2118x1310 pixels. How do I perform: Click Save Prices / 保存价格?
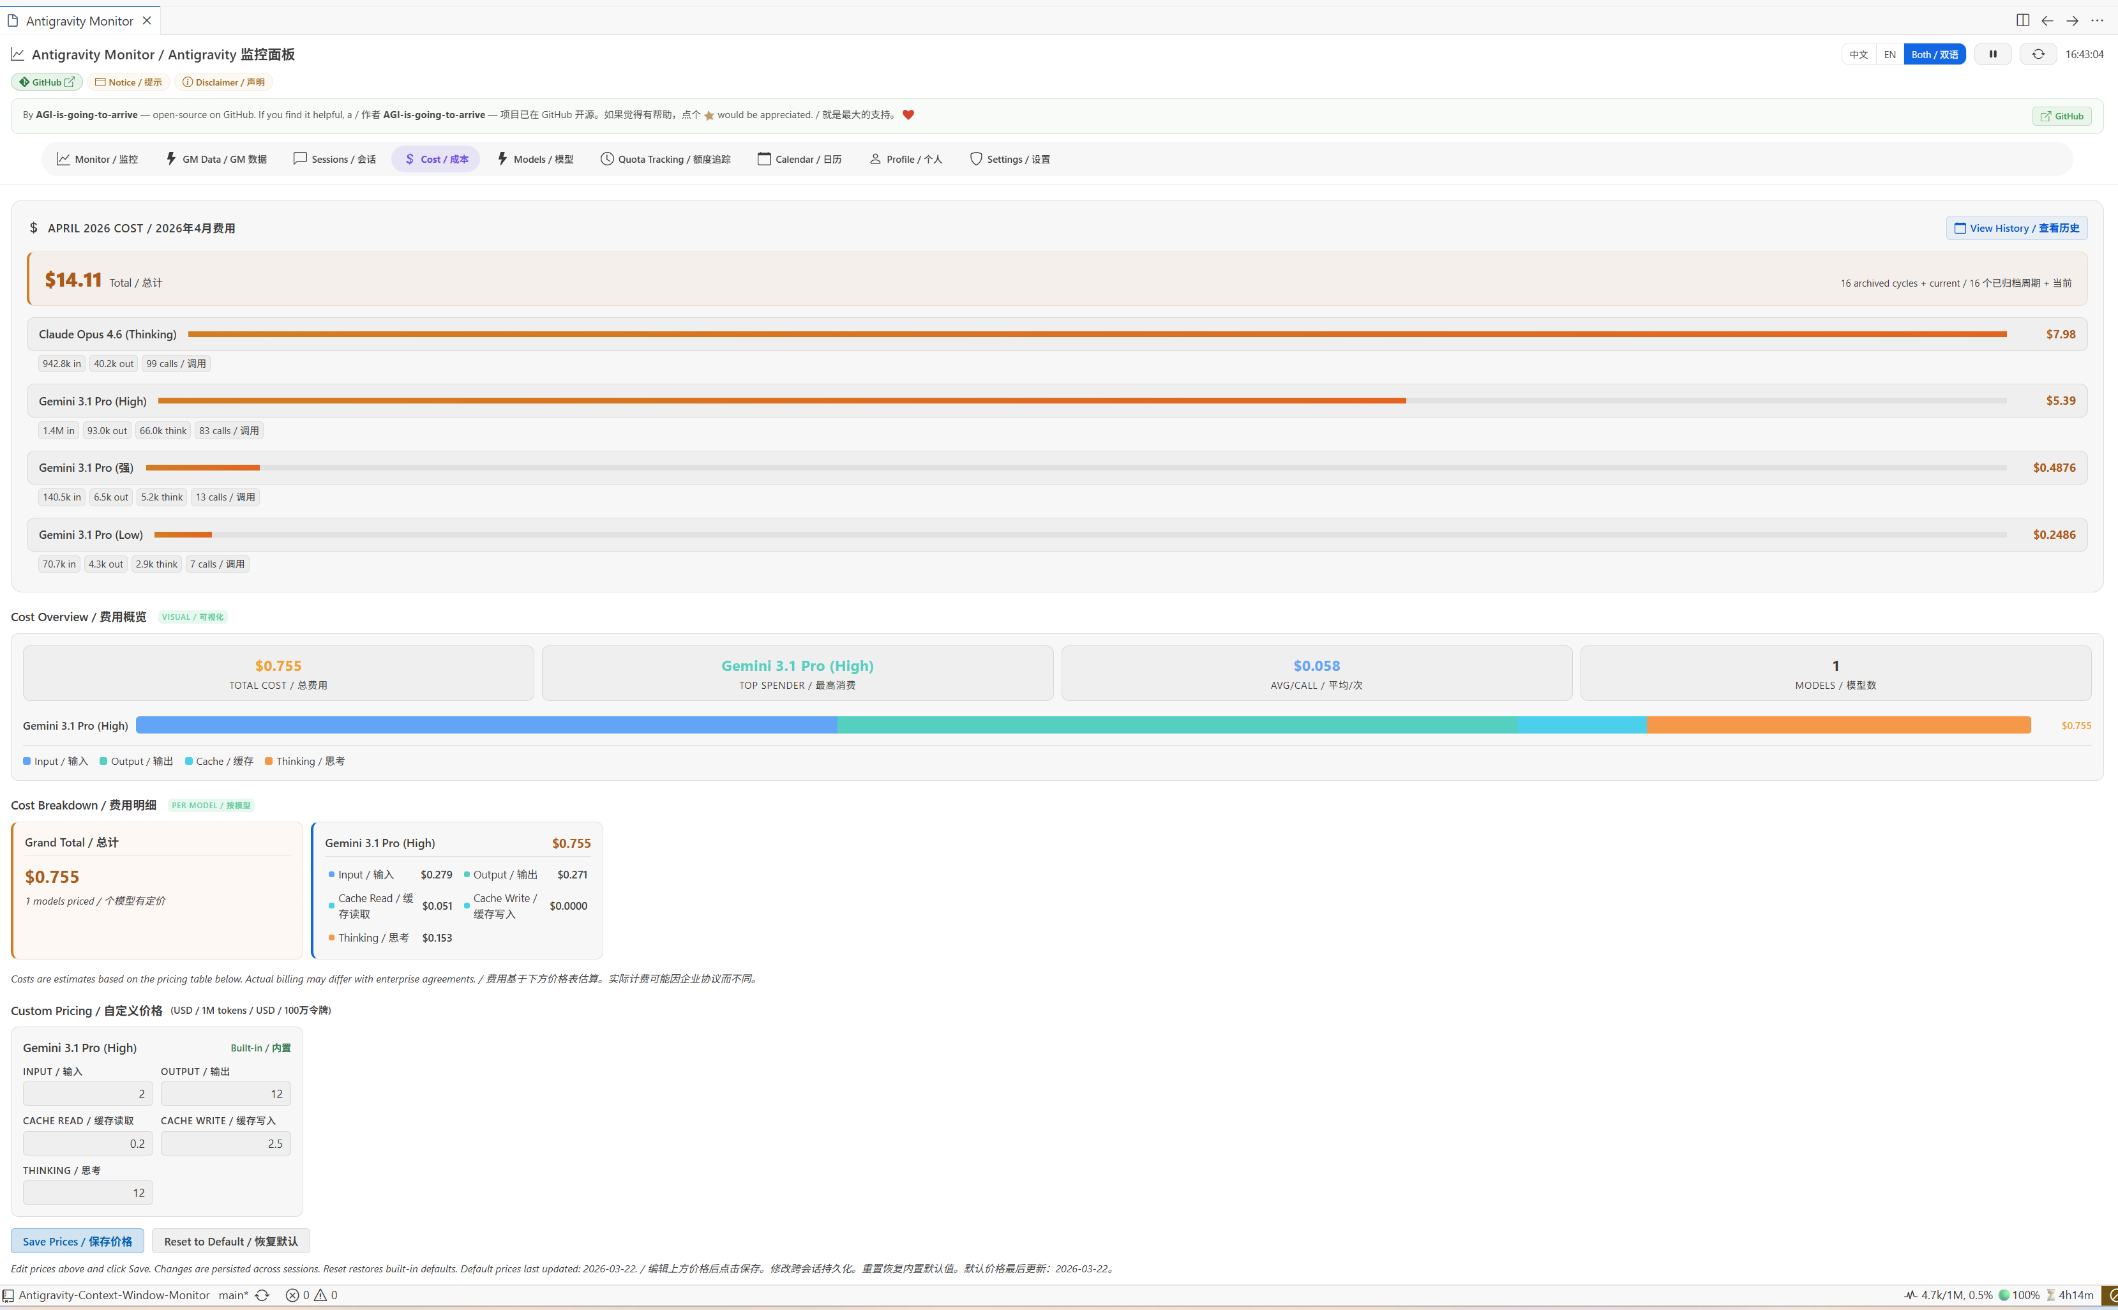tap(77, 1240)
